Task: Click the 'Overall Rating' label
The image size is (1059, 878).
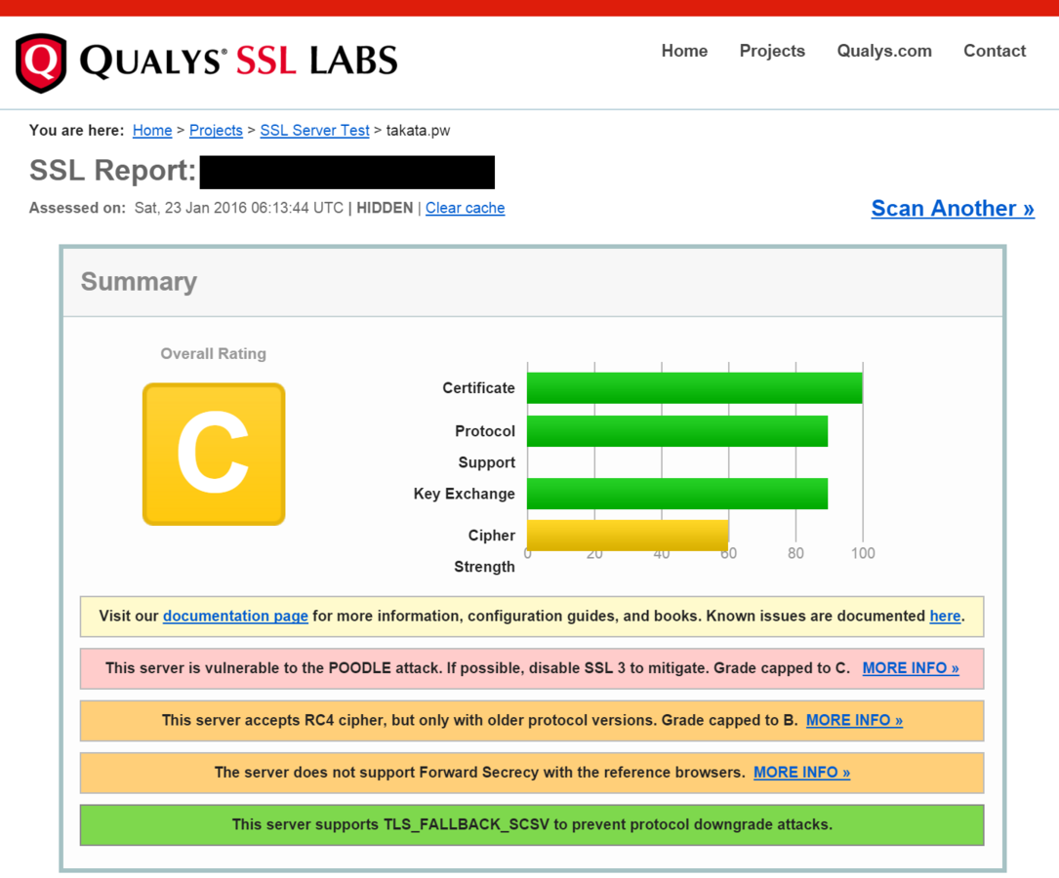Action: pyautogui.click(x=213, y=353)
